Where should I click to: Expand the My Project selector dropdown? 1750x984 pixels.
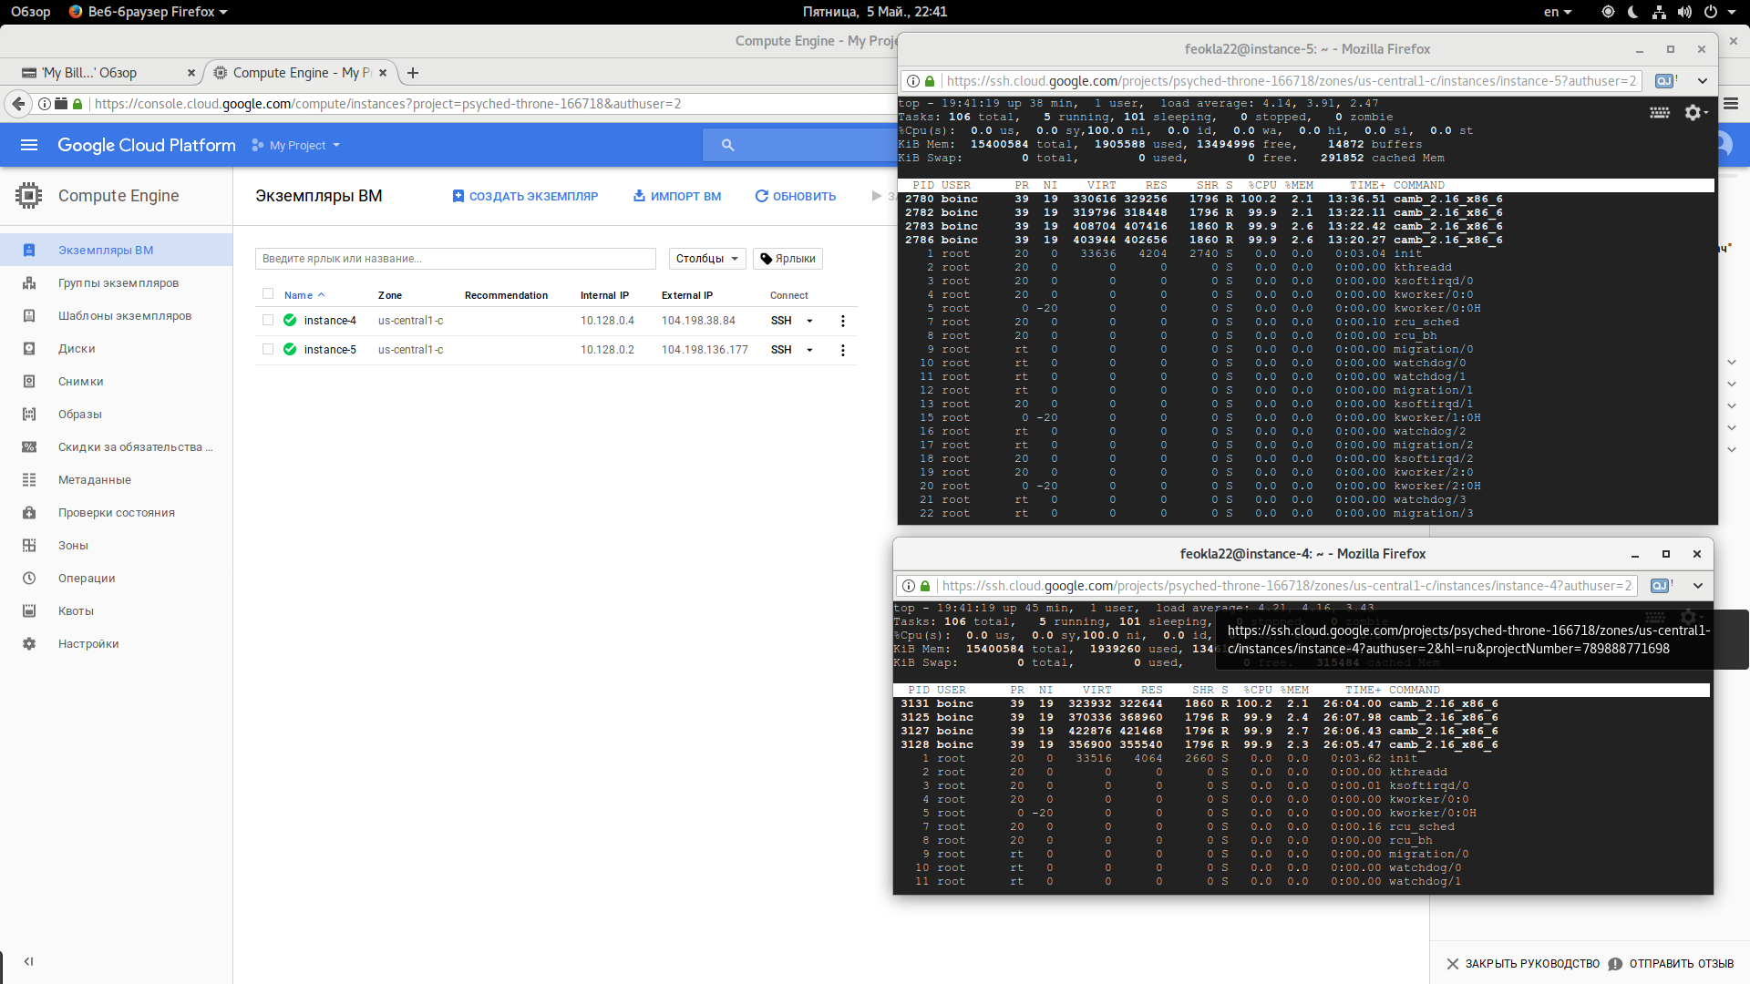point(297,146)
